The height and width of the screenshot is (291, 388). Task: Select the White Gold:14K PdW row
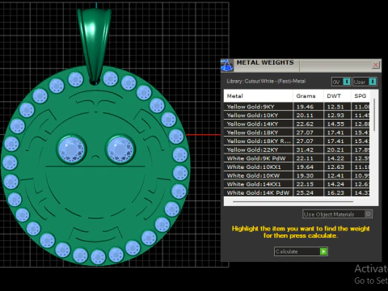coord(297,192)
